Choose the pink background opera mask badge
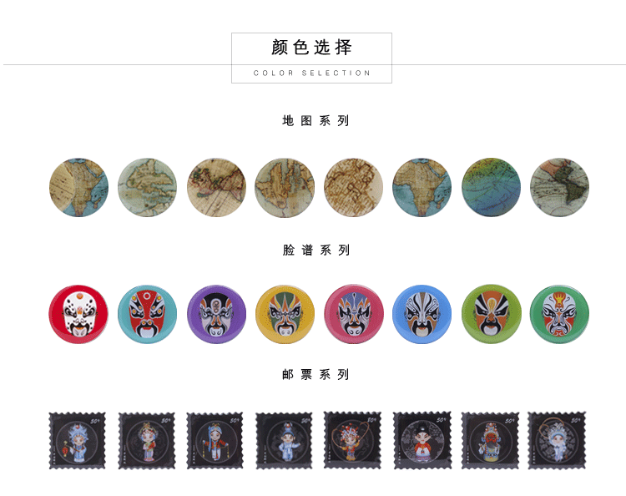 click(x=354, y=314)
